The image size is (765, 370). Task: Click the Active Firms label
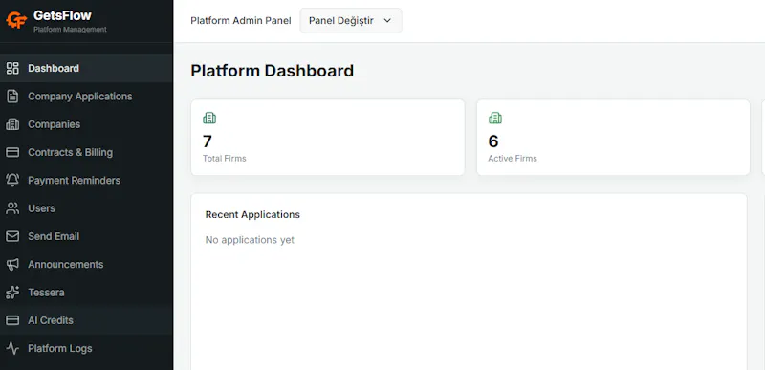click(513, 159)
